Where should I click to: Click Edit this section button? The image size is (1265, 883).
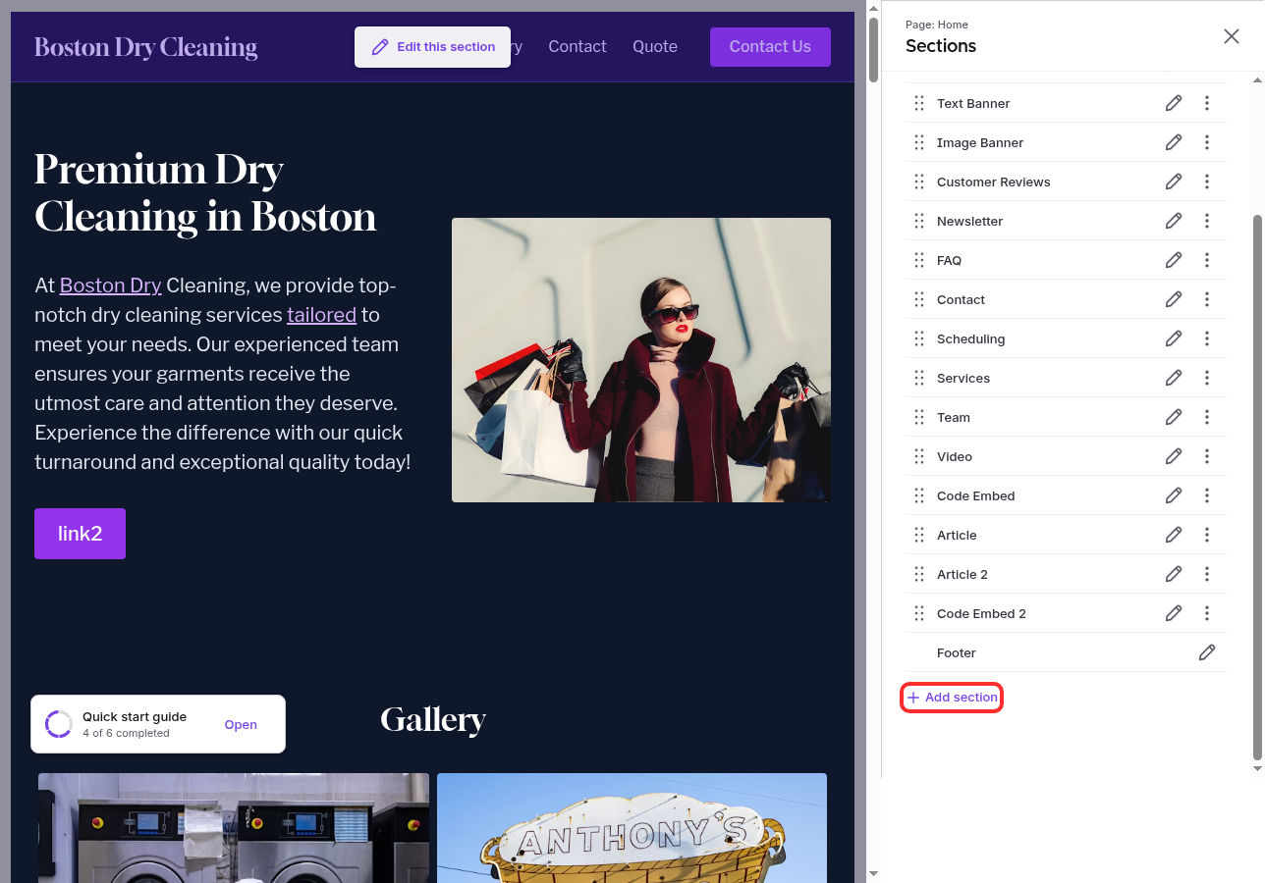[432, 47]
